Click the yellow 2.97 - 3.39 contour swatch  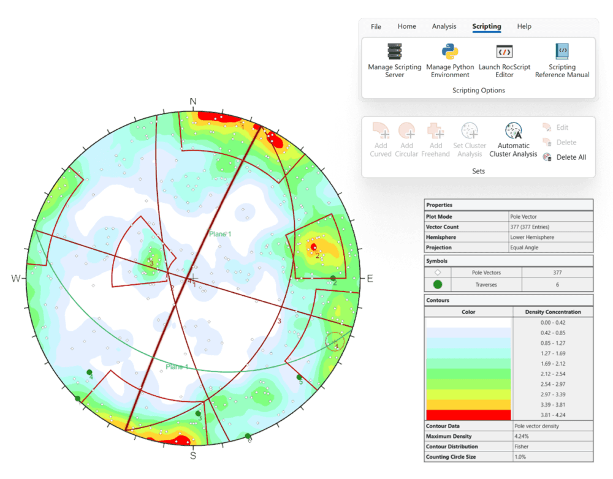(x=468, y=394)
